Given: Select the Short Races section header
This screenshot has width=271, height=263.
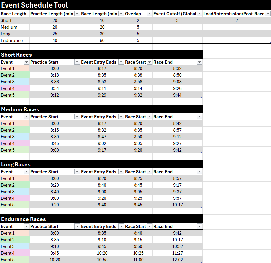Looking at the screenshot, I should [101, 55].
